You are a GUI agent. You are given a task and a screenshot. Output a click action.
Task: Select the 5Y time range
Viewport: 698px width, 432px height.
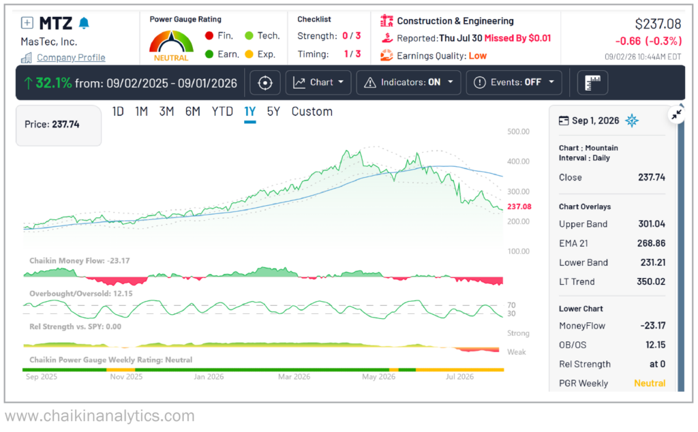tap(273, 112)
